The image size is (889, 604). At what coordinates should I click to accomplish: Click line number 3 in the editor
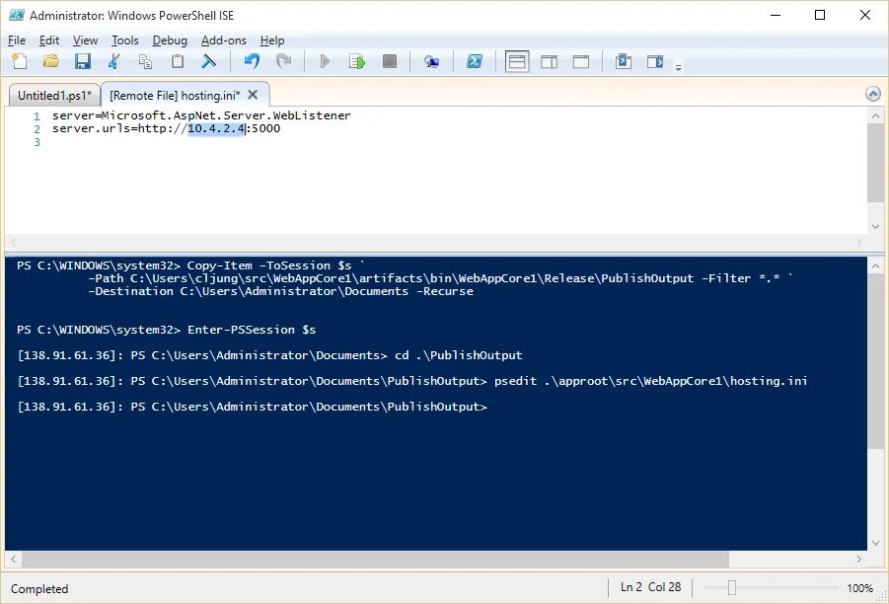(37, 142)
